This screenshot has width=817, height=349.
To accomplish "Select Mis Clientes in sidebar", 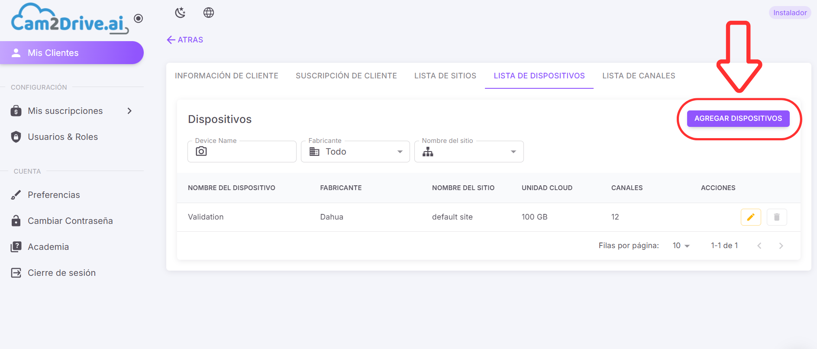I will point(72,53).
